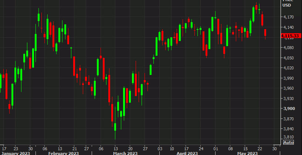Image resolution: width=302 pixels, height=155 pixels.
Task: Click the 4,080 price axis label
Action: pos(288,48)
